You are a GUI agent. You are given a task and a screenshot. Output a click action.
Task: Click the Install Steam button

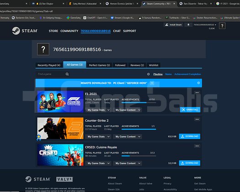coord(173,25)
